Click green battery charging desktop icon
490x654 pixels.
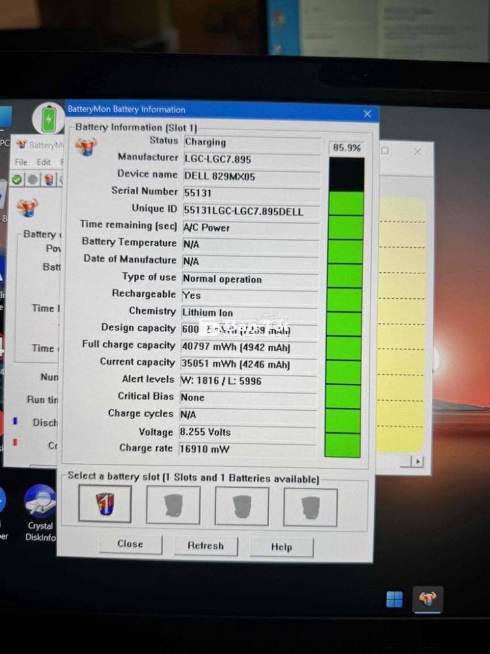click(48, 119)
